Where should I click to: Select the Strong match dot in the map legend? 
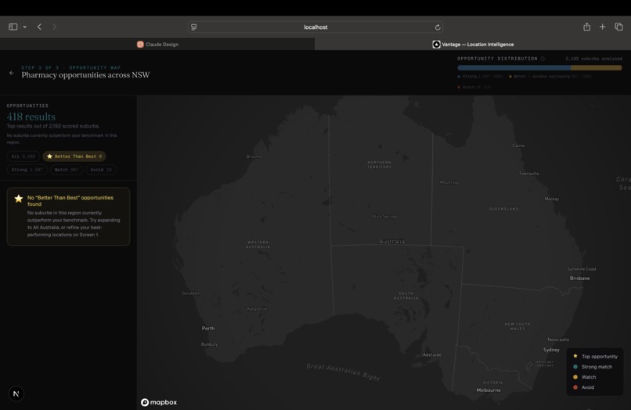pos(575,366)
